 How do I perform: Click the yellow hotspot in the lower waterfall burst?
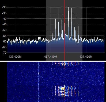[63, 89]
